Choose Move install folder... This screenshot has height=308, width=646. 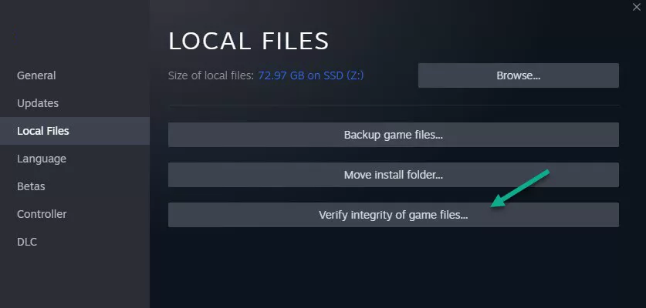coord(394,175)
